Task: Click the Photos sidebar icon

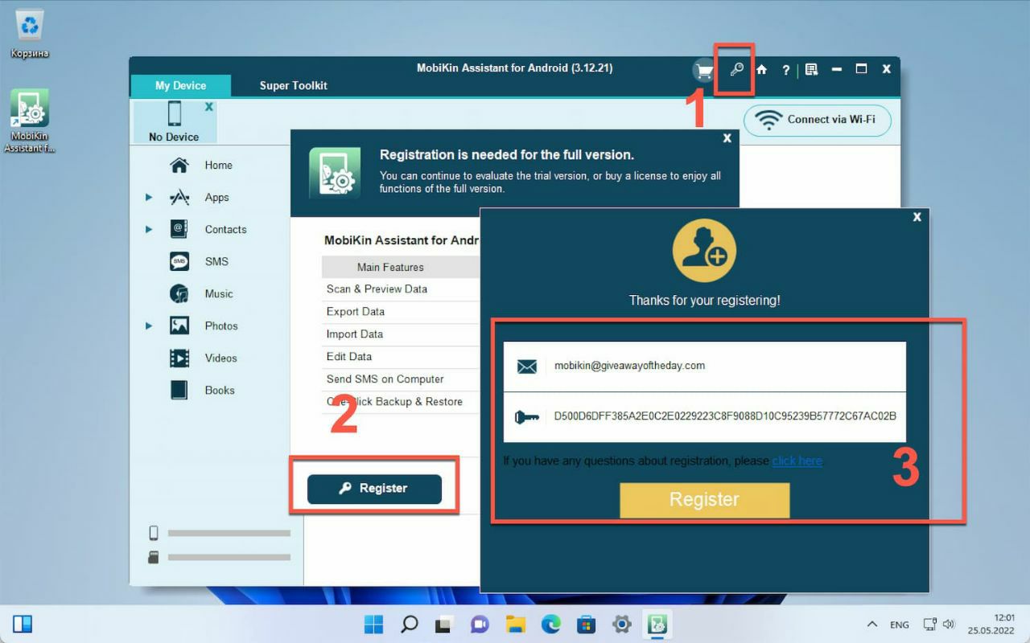Action: pyautogui.click(x=179, y=326)
